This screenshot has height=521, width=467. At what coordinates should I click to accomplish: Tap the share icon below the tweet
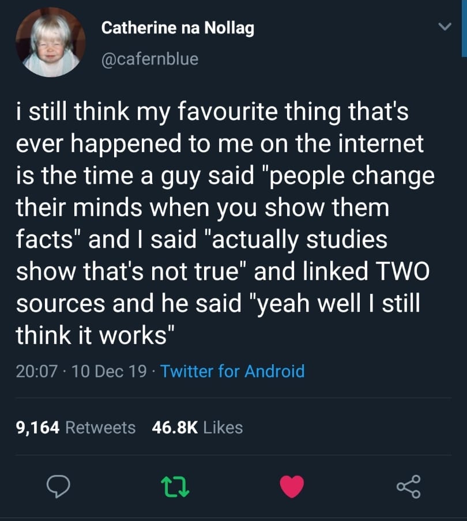(409, 487)
